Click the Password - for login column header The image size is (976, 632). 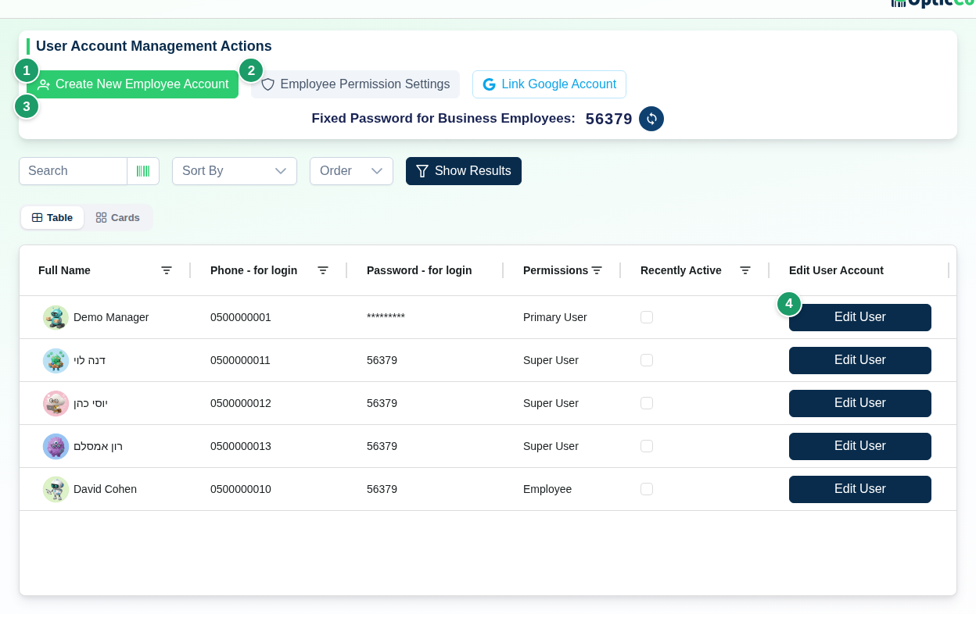click(x=419, y=270)
